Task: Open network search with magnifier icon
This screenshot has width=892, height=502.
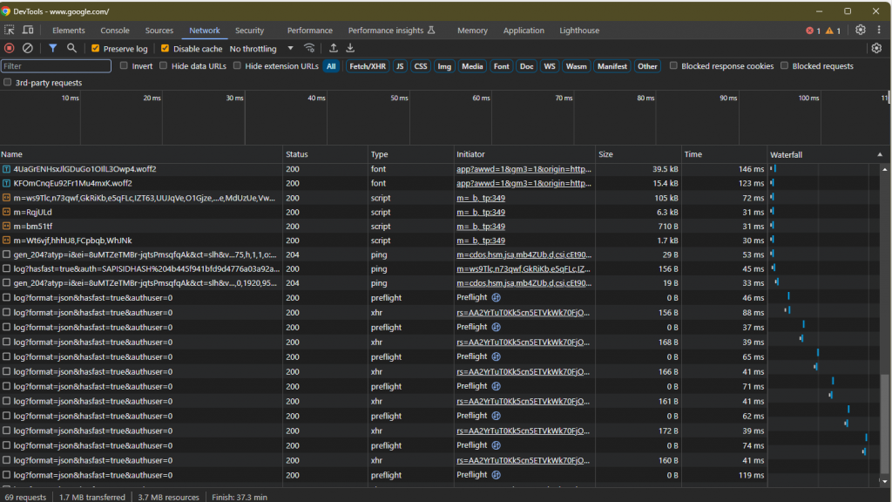Action: point(72,49)
